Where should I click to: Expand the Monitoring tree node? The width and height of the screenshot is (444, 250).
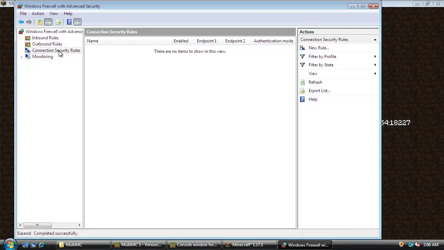[22, 57]
